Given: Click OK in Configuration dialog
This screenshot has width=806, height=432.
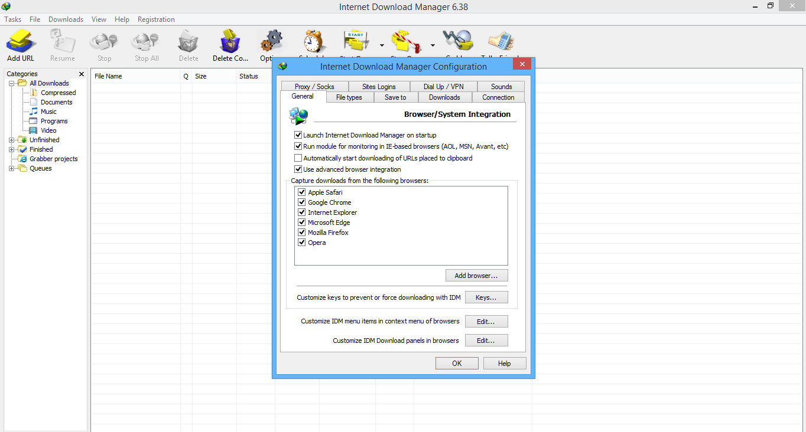Looking at the screenshot, I should (x=457, y=364).
